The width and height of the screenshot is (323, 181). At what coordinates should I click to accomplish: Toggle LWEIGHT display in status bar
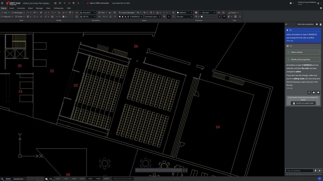point(107,179)
